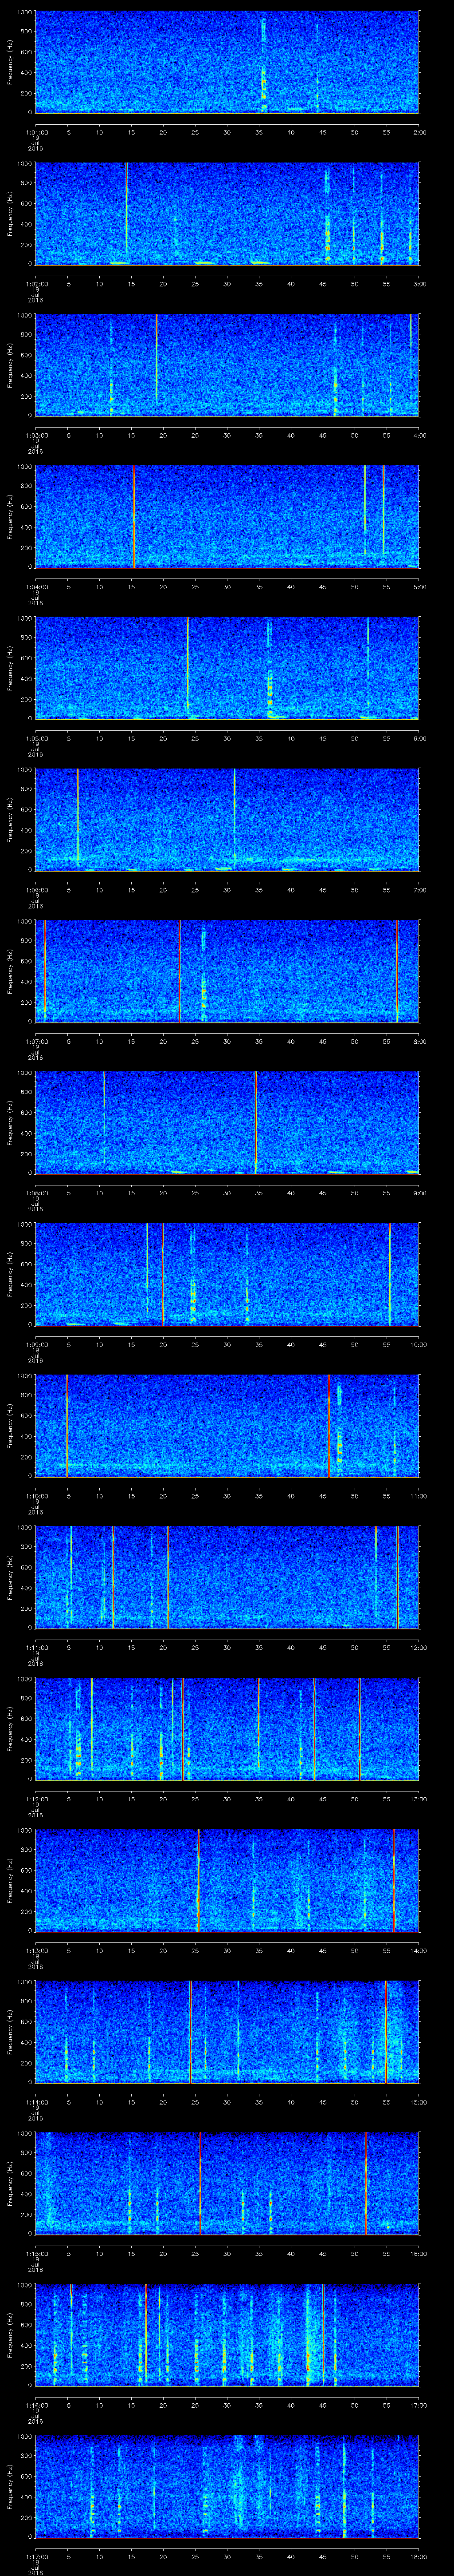
Task: Select tick label '30' under the 1:05:00 spectrogram
Action: [227, 738]
